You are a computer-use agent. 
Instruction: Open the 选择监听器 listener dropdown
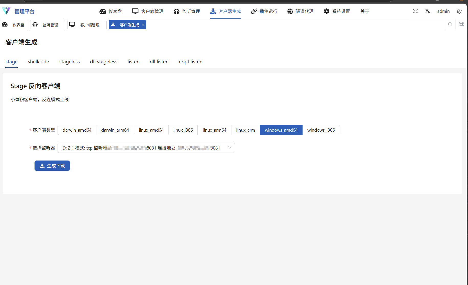pyautogui.click(x=146, y=148)
